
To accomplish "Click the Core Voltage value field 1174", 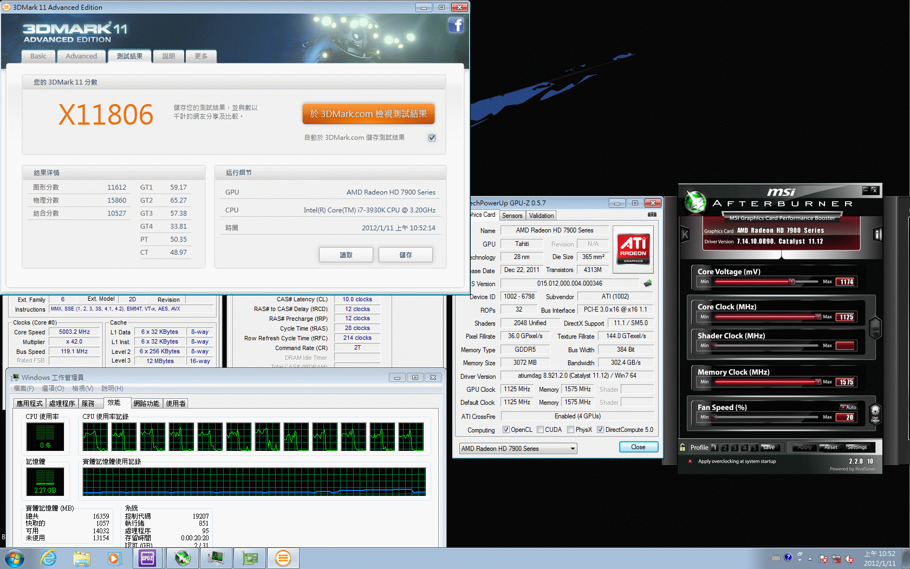I will [x=846, y=282].
